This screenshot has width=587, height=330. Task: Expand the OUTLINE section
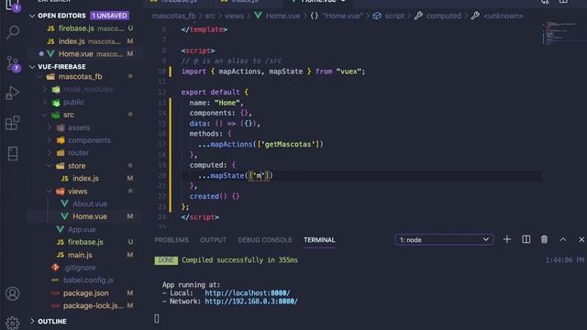(32, 321)
